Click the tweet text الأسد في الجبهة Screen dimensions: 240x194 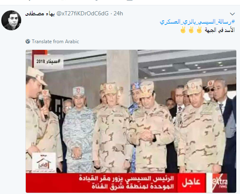tap(220, 30)
